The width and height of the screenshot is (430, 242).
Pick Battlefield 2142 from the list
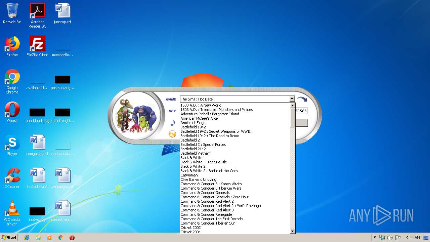pos(235,149)
